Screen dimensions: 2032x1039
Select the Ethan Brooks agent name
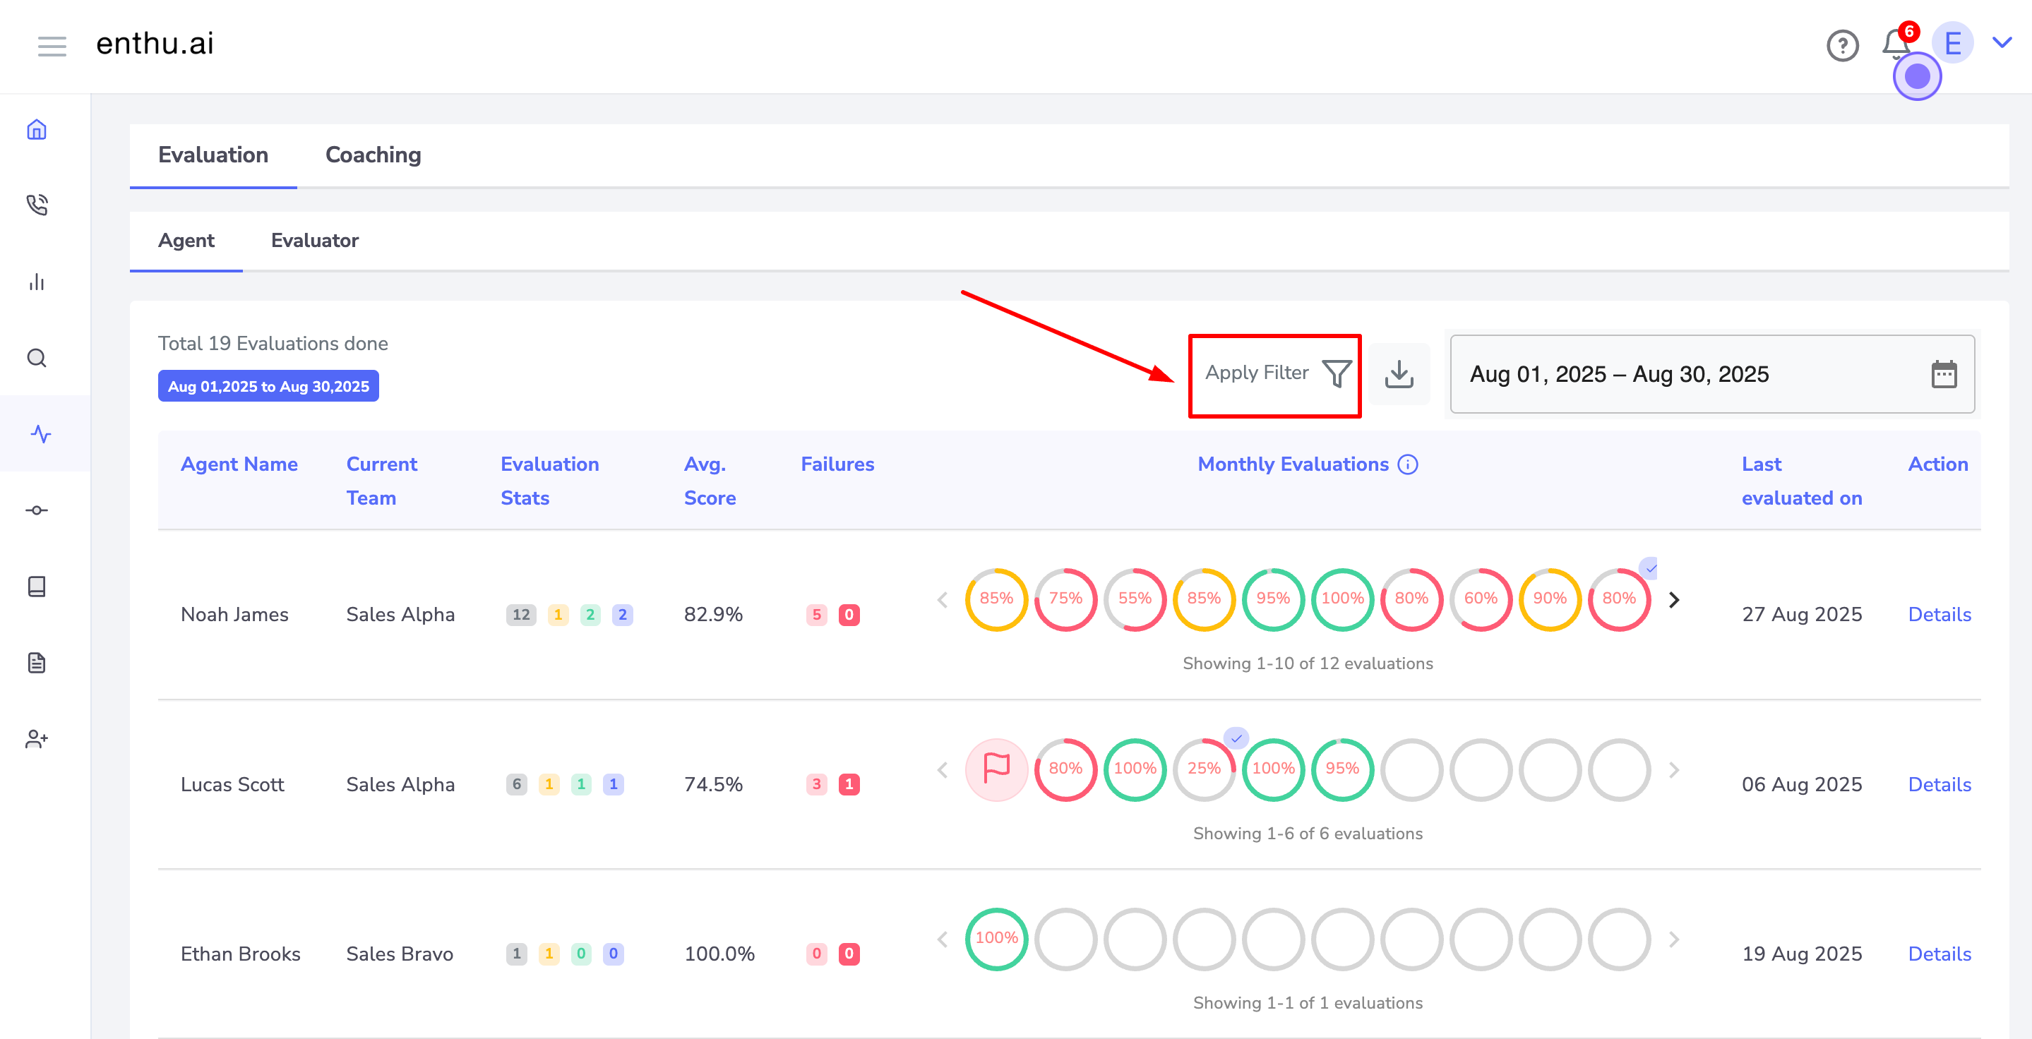pyautogui.click(x=241, y=954)
